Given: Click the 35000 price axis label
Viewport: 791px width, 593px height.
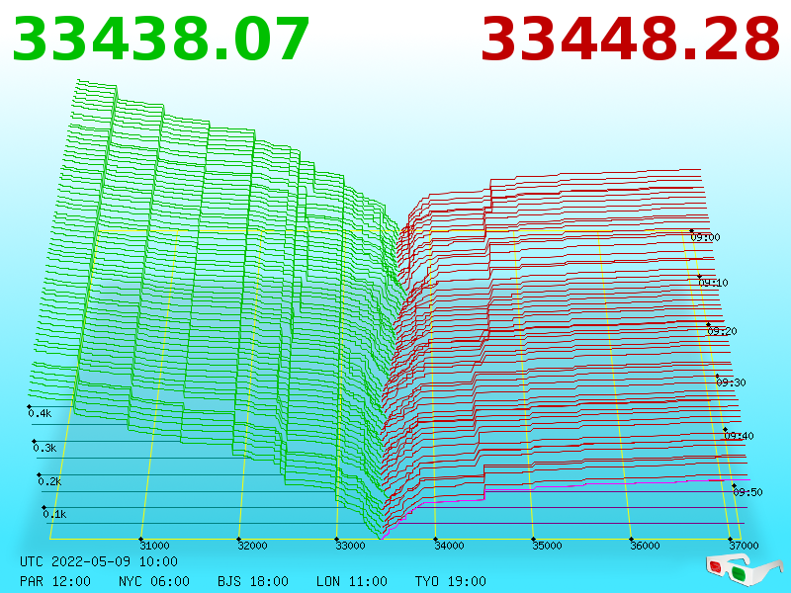Looking at the screenshot, I should point(547,546).
